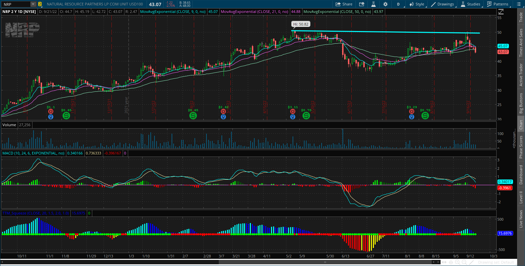
Task: Click the 43.07 last price tag on axis
Action: coord(503,52)
